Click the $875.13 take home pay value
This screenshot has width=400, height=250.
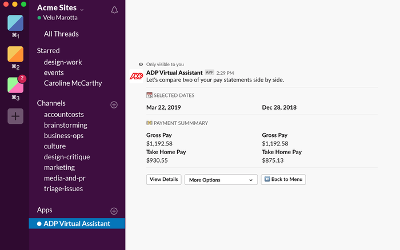[273, 160]
